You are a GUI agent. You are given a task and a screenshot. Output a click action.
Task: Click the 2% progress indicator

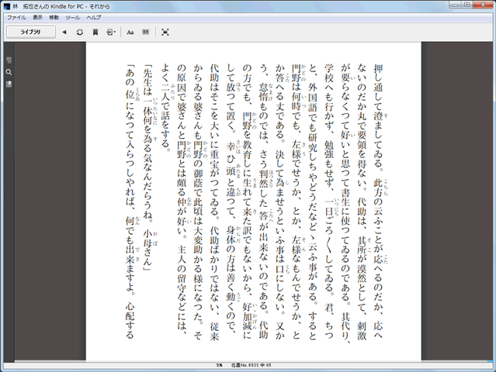[x=219, y=365]
